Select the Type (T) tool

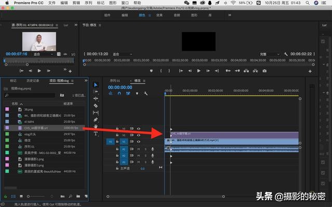click(95, 134)
